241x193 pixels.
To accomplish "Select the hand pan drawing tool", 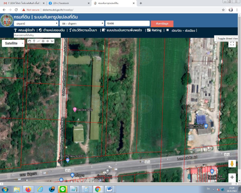I will pos(29,41).
